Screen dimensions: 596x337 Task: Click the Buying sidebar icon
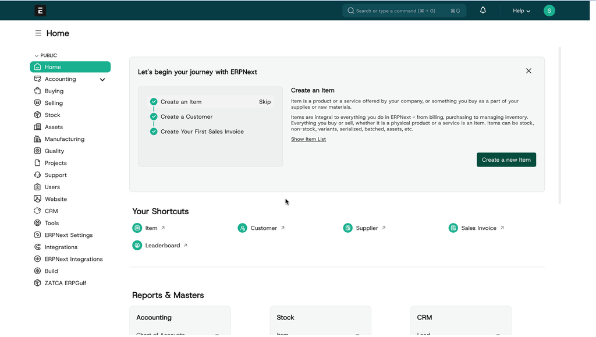click(37, 91)
